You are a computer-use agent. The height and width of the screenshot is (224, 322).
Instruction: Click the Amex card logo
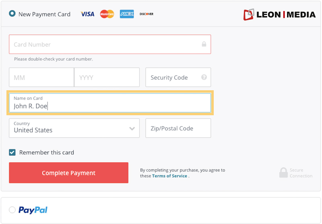click(127, 14)
